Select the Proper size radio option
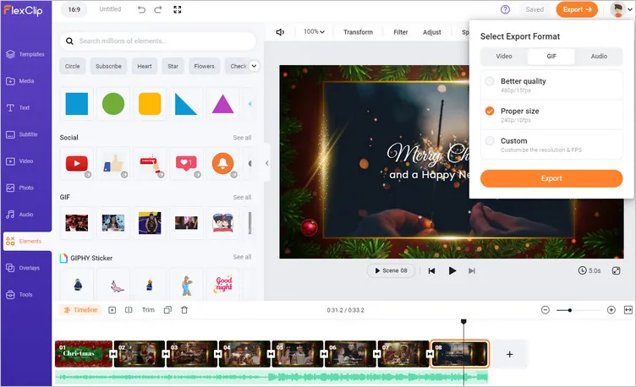The height and width of the screenshot is (387, 636). (x=490, y=111)
